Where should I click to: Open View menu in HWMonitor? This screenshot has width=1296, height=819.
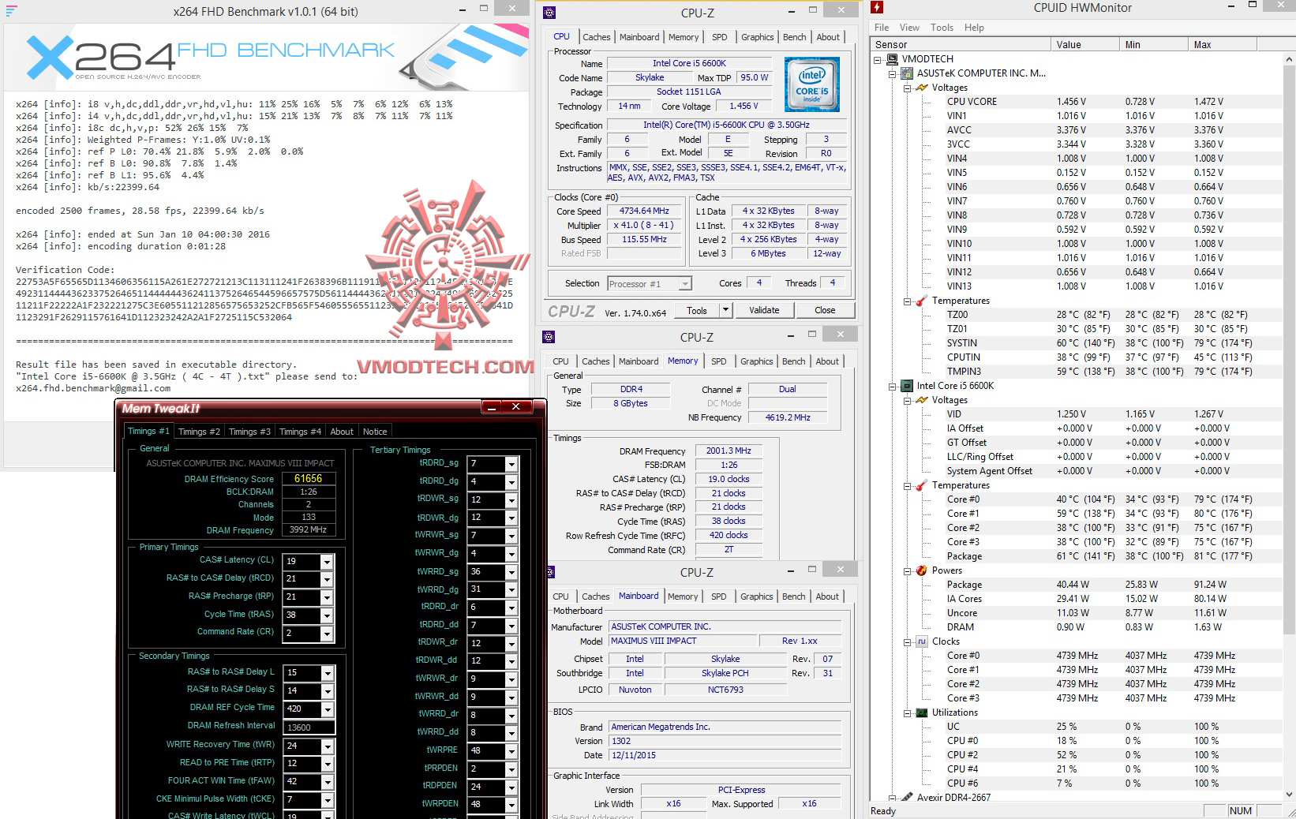pyautogui.click(x=909, y=28)
